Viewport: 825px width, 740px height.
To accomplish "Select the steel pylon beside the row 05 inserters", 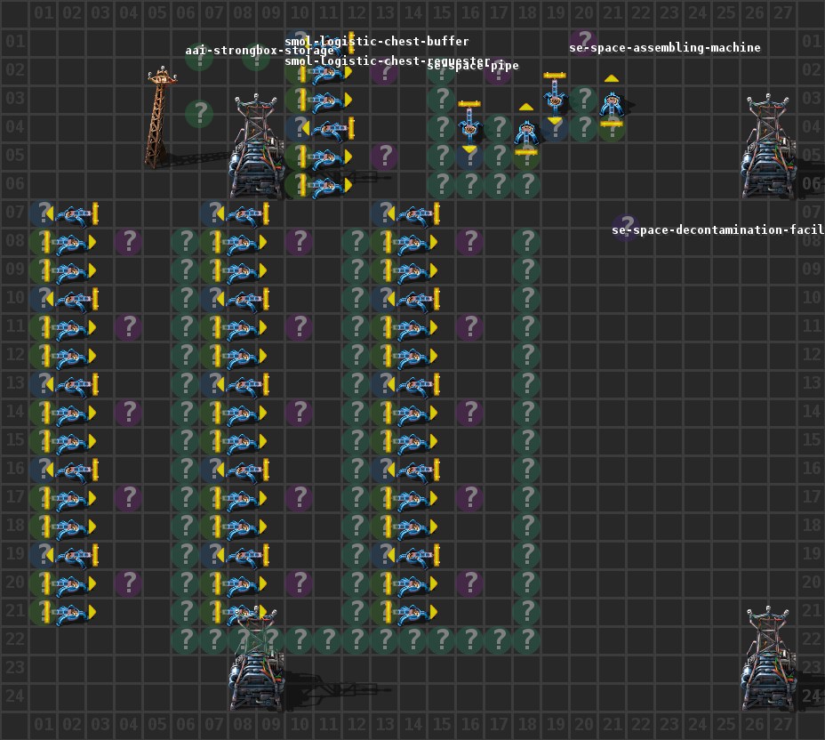I will 256,147.
